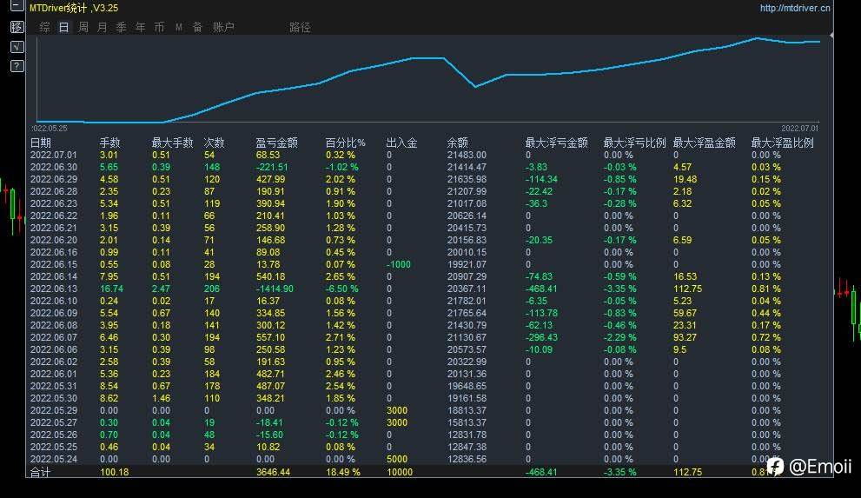Screen dimensions: 861x498
Task: Open the 账户 account tab
Action: (223, 27)
